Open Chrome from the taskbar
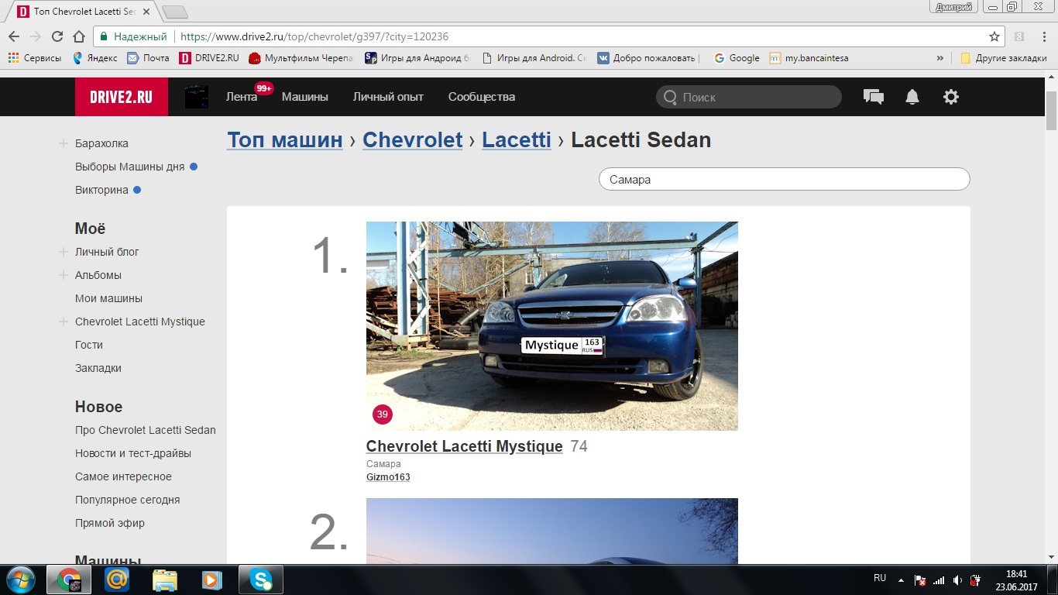This screenshot has width=1058, height=595. click(x=69, y=580)
